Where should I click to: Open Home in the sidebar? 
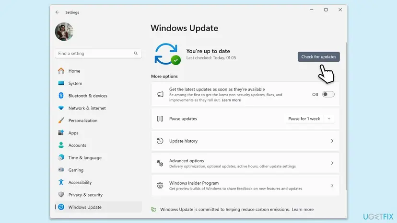point(74,71)
